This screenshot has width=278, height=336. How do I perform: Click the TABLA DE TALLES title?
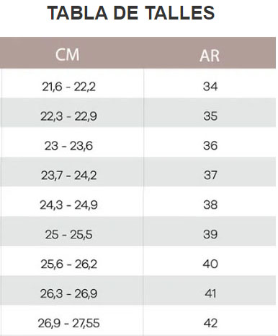[x=131, y=13]
